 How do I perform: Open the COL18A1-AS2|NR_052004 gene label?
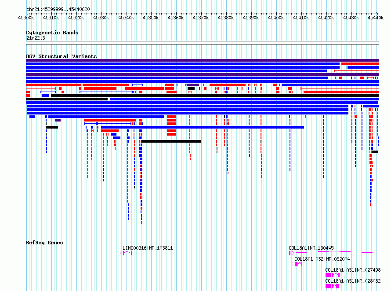click(x=322, y=259)
